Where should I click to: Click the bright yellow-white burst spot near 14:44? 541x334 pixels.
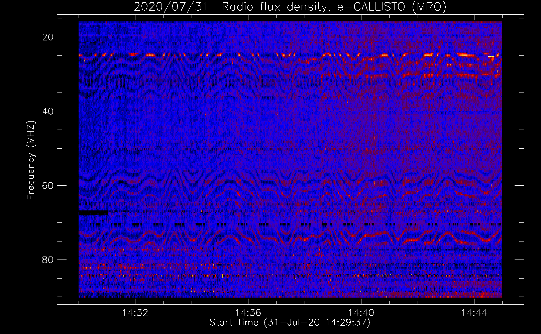tap(491, 57)
